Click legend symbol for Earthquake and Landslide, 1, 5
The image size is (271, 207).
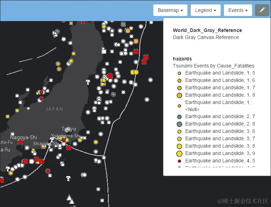pos(179,73)
